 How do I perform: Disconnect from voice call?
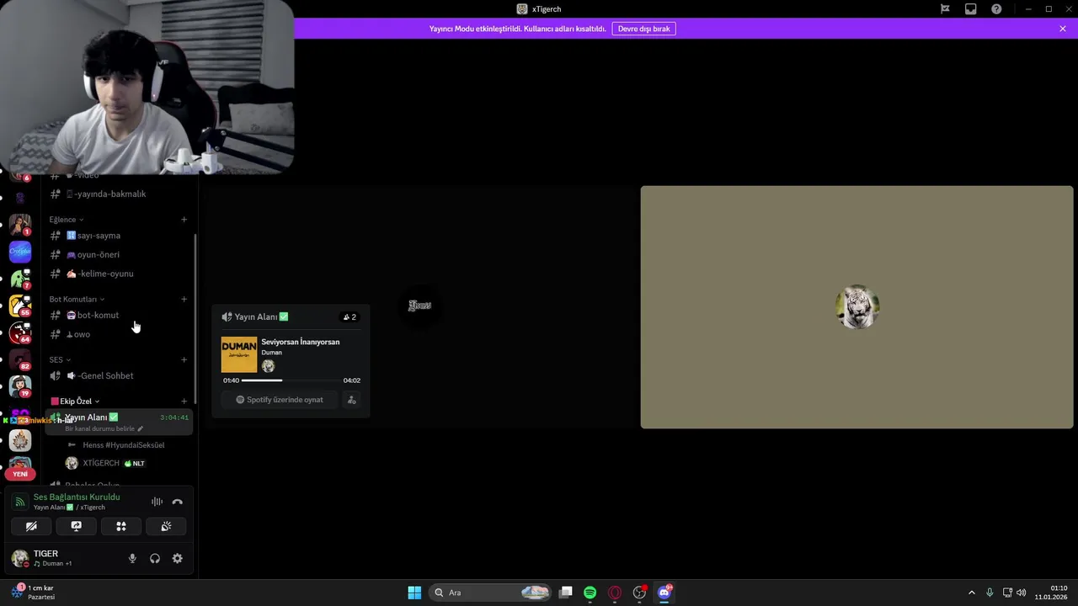(x=177, y=502)
